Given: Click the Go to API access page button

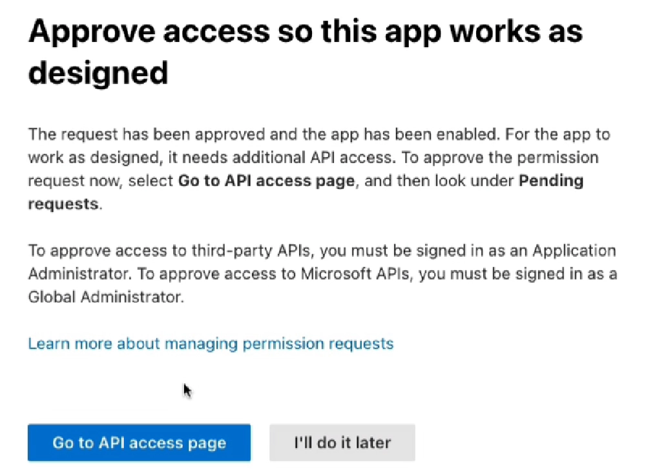Looking at the screenshot, I should [x=138, y=442].
